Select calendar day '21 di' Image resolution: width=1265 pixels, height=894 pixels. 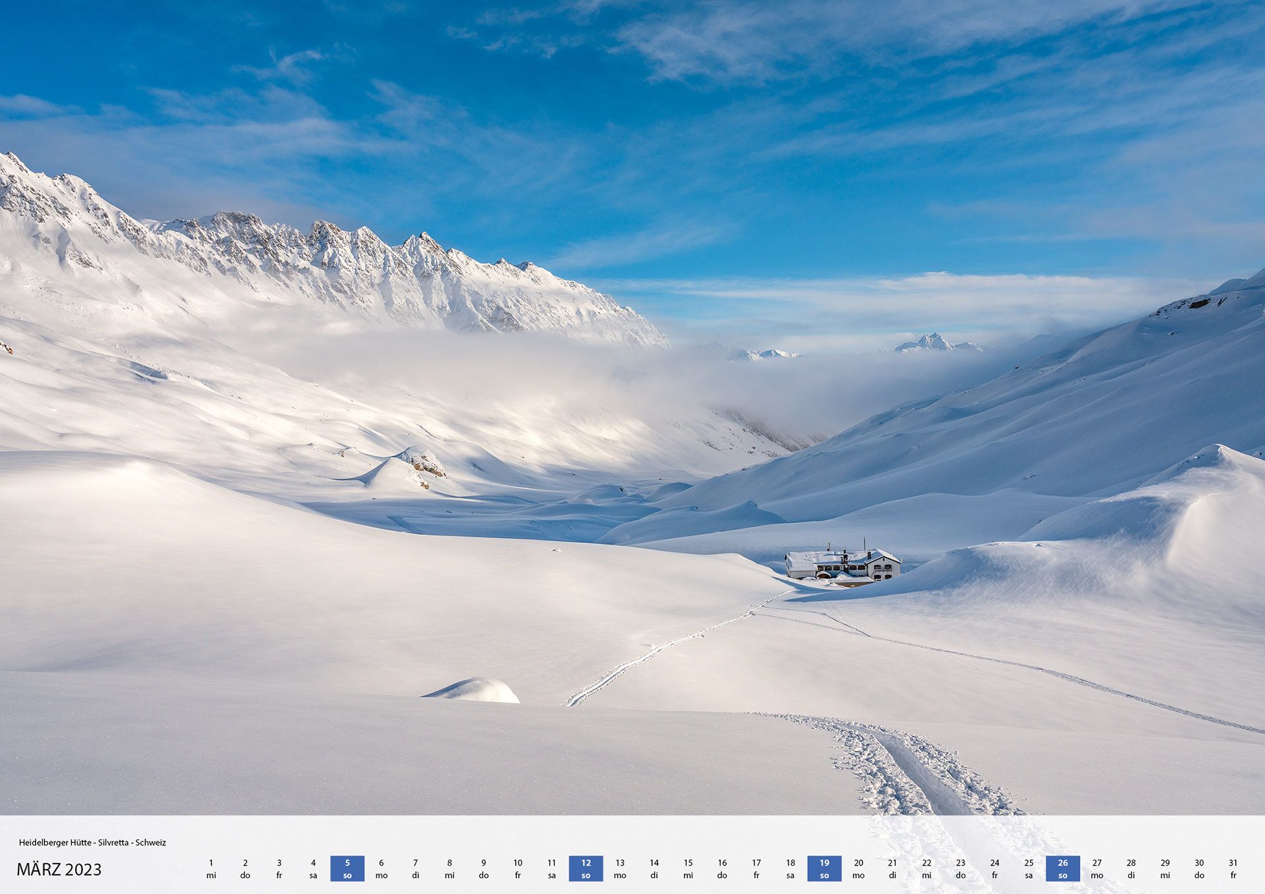click(x=893, y=869)
